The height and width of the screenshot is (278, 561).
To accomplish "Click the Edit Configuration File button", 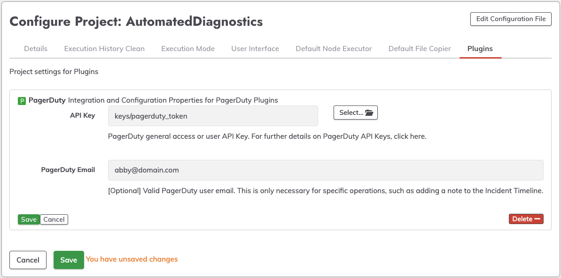I will coord(511,19).
